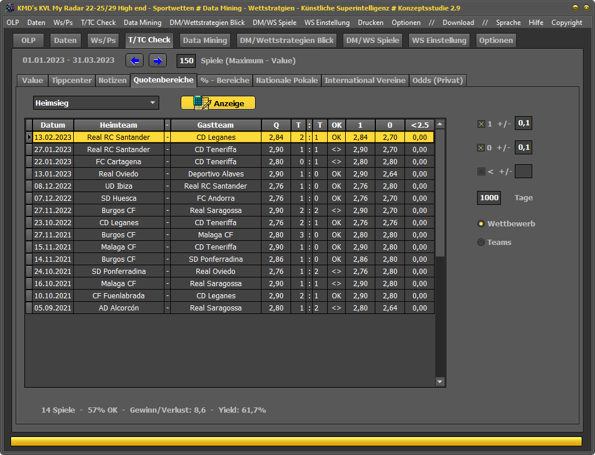Open the Nationale Pokale sub-tab
This screenshot has height=455, width=595.
coord(286,81)
